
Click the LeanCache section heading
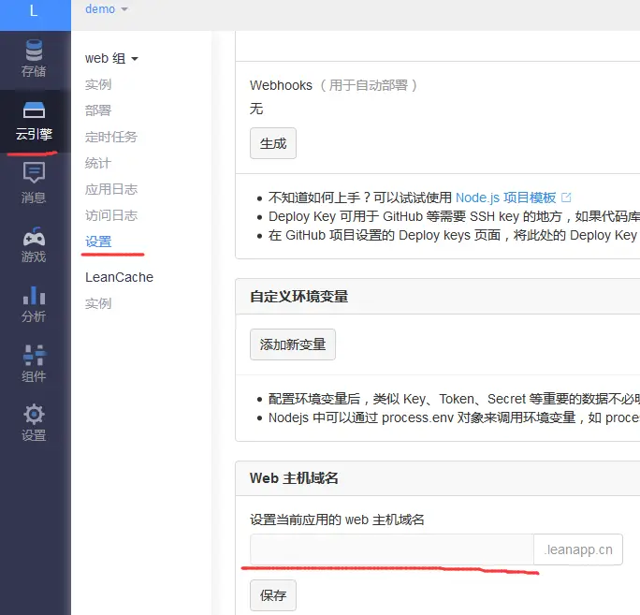119,277
